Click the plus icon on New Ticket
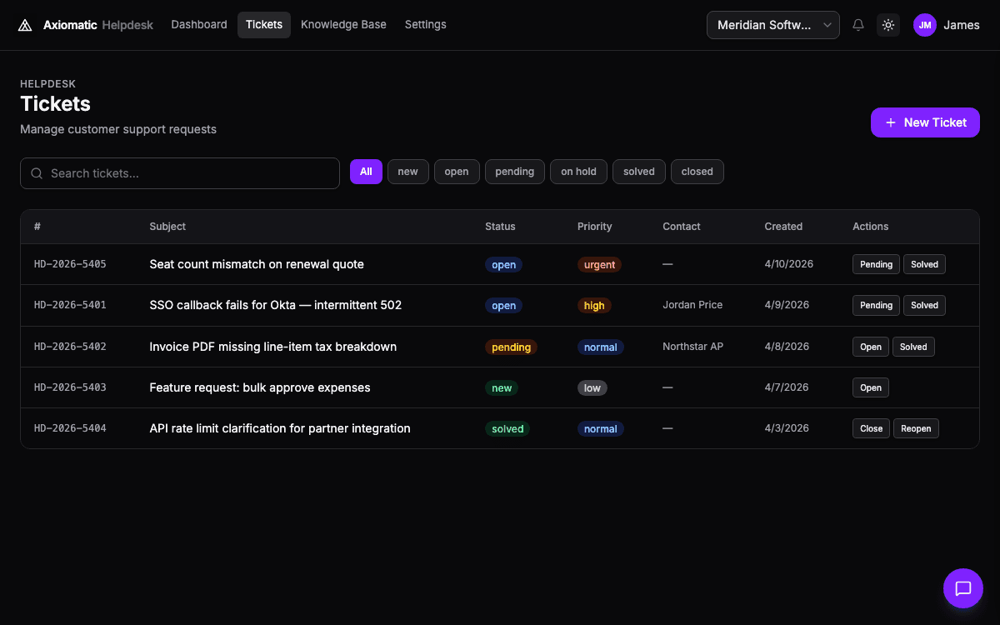The width and height of the screenshot is (1000, 625). pyautogui.click(x=892, y=122)
